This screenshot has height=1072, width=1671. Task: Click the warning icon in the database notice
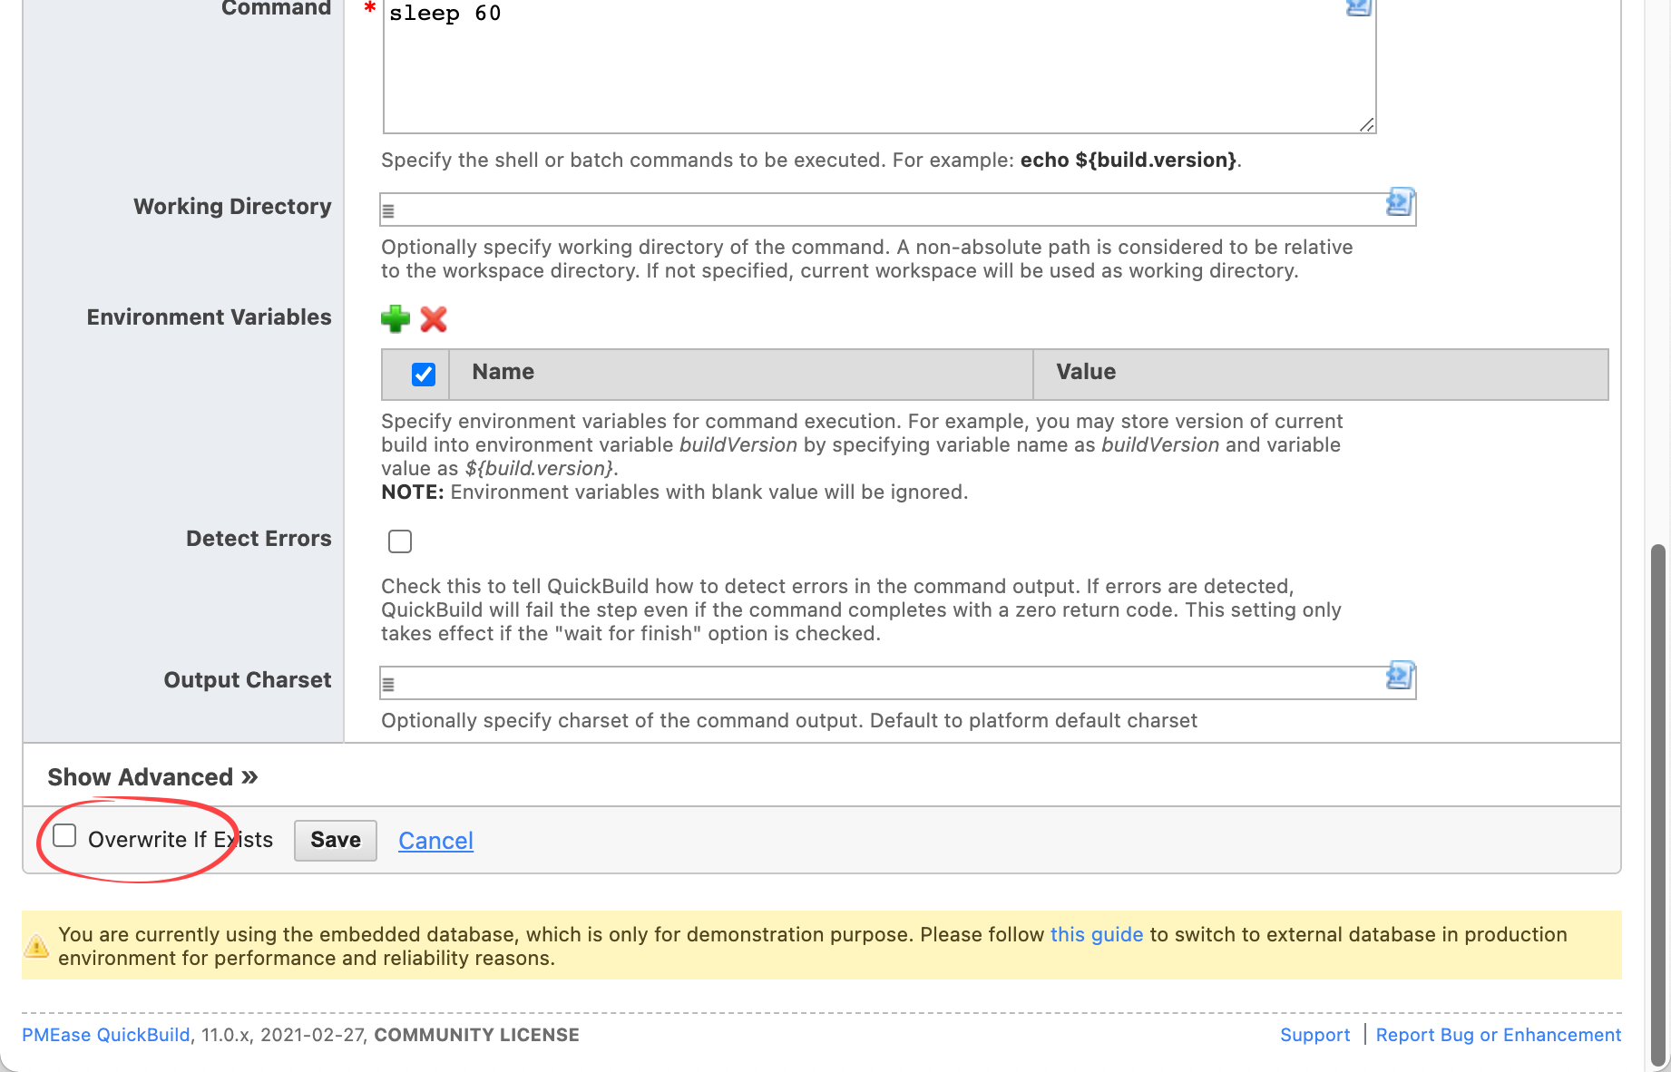point(36,944)
